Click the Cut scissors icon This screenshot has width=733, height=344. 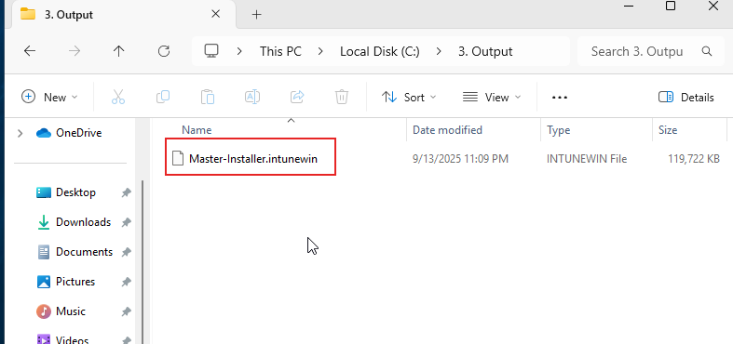tap(118, 97)
